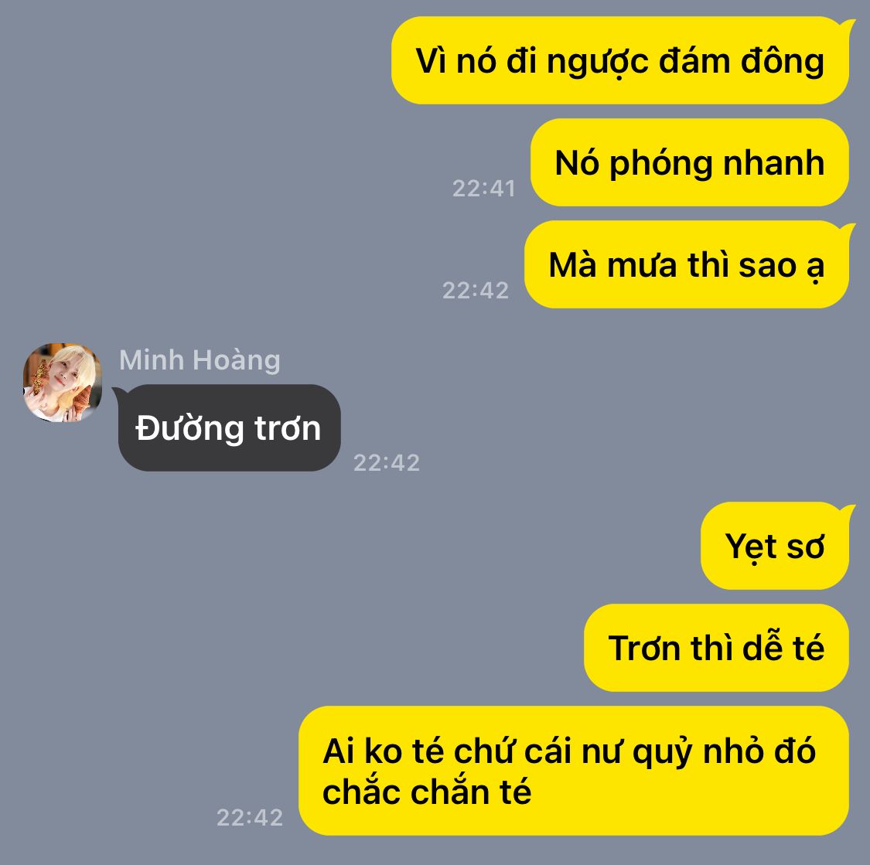This screenshot has width=870, height=865.
Task: Tap the 22:41 timestamp beside 'Nó phóng nhanh'
Action: 484,189
